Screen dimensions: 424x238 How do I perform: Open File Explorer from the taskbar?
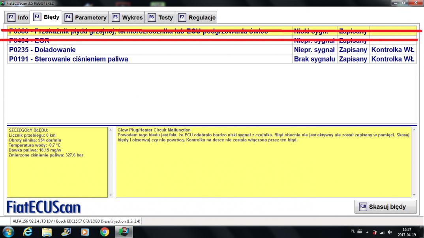coord(47,232)
